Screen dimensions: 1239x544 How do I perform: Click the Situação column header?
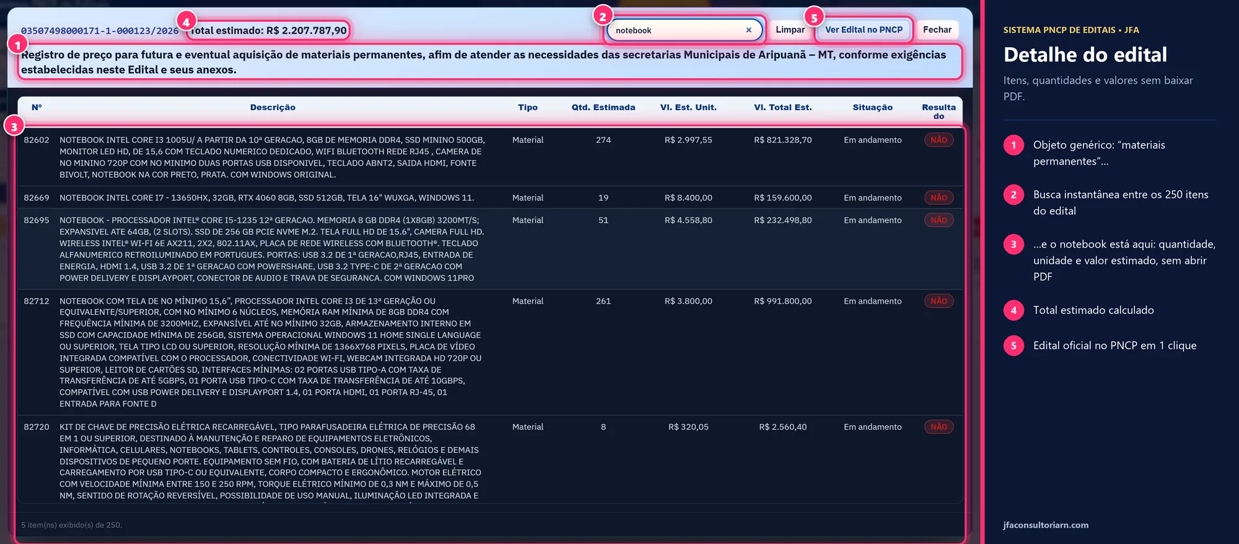pyautogui.click(x=873, y=107)
